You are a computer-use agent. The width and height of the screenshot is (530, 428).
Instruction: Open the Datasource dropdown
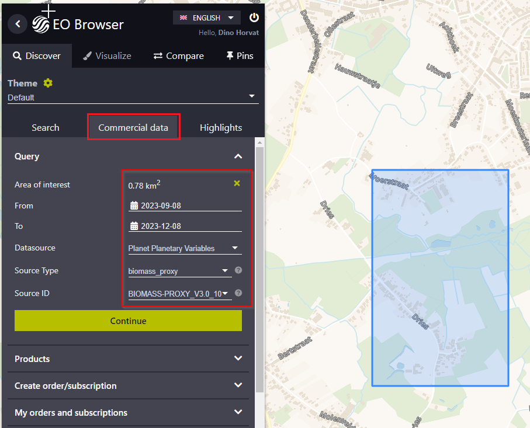click(x=183, y=248)
